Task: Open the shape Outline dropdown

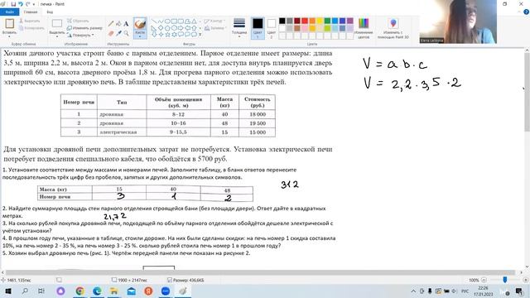Action: 214,22
